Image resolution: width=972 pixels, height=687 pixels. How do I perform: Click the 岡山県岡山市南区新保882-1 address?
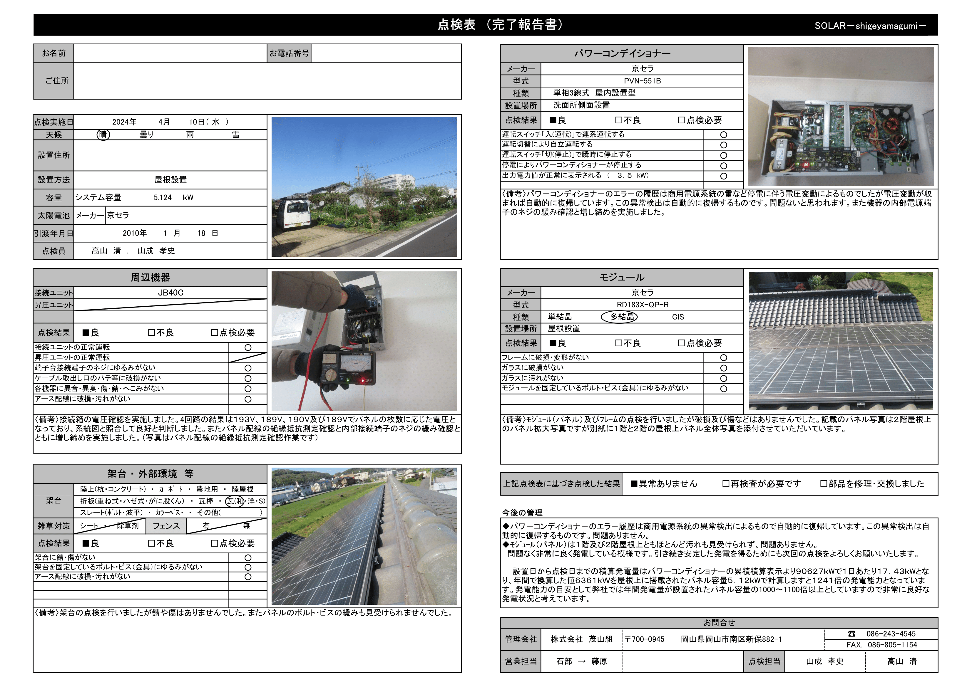pos(731,639)
